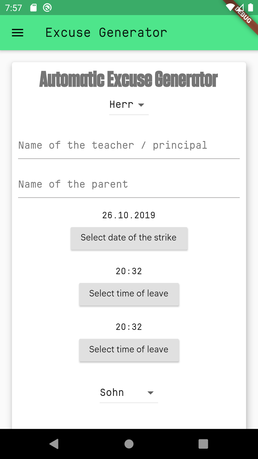Tap the Wi-Fi signal icon
258x459 pixels.
(230, 7)
